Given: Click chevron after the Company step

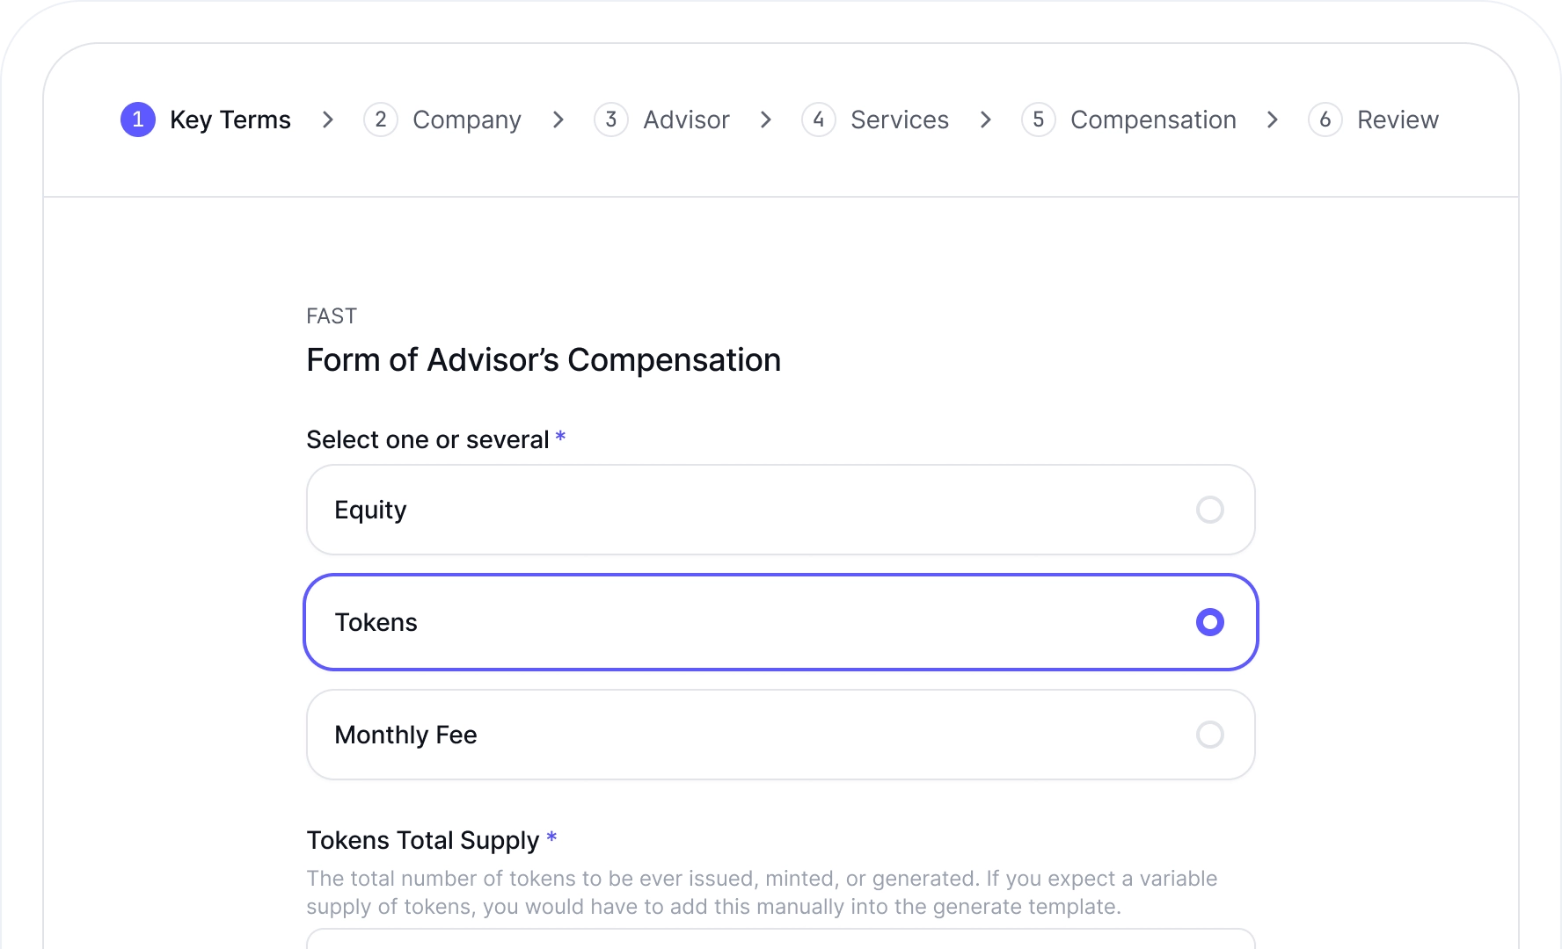Looking at the screenshot, I should (x=558, y=120).
